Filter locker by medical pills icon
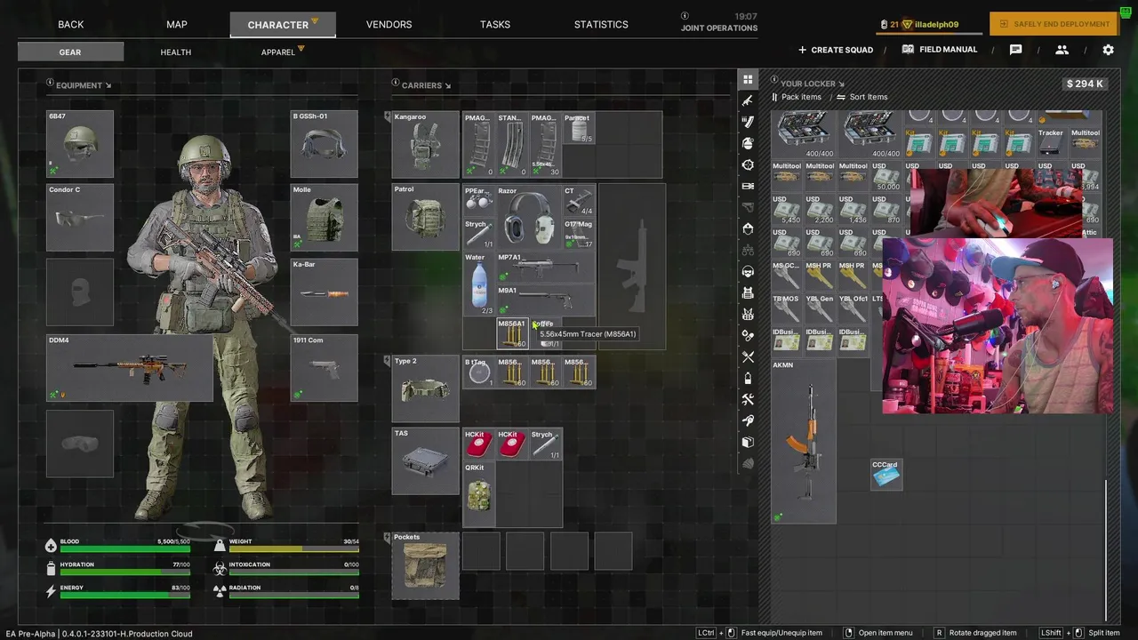This screenshot has height=640, width=1138. 748,335
